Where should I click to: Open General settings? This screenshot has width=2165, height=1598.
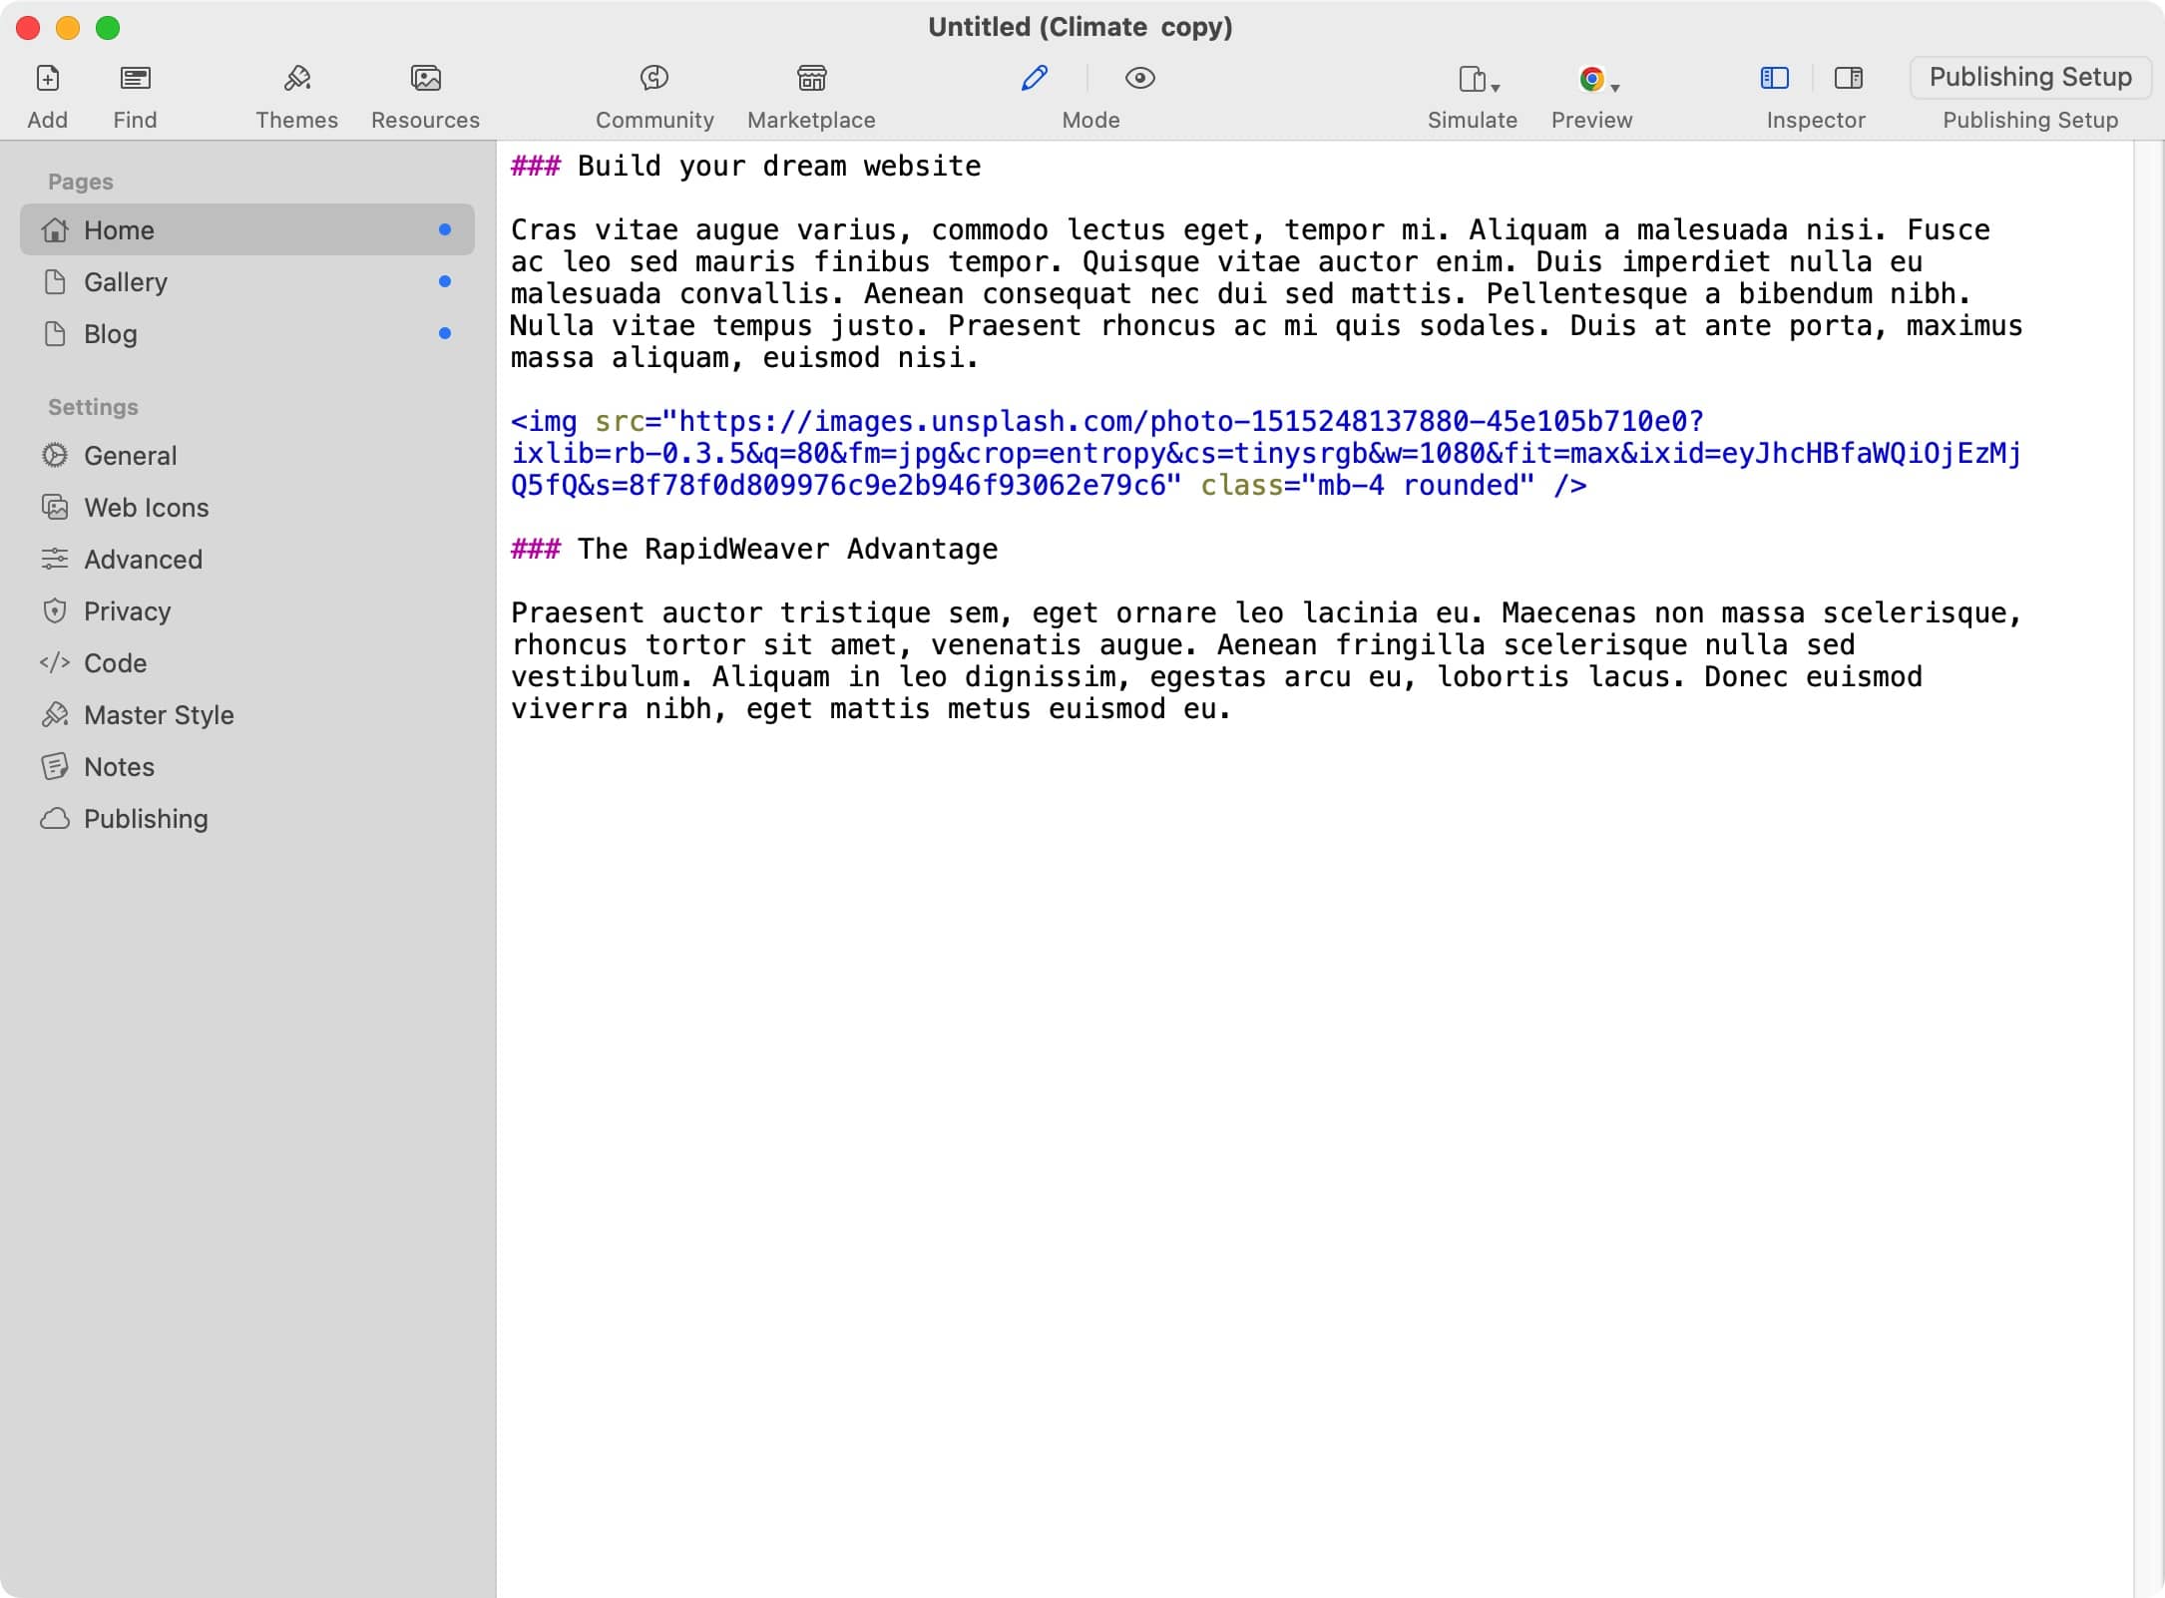pyautogui.click(x=246, y=455)
